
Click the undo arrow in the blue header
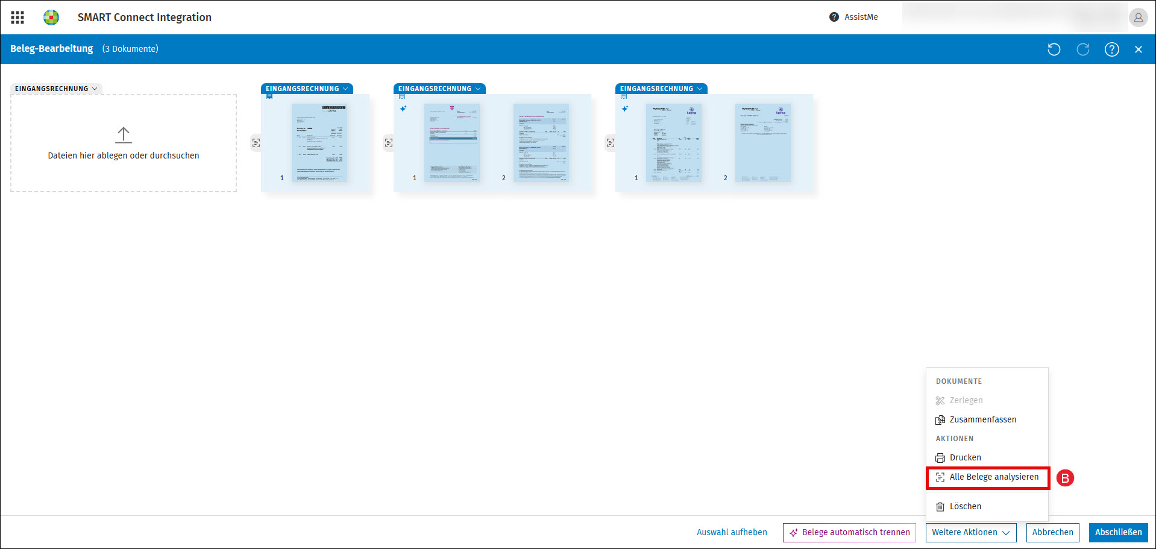point(1054,49)
